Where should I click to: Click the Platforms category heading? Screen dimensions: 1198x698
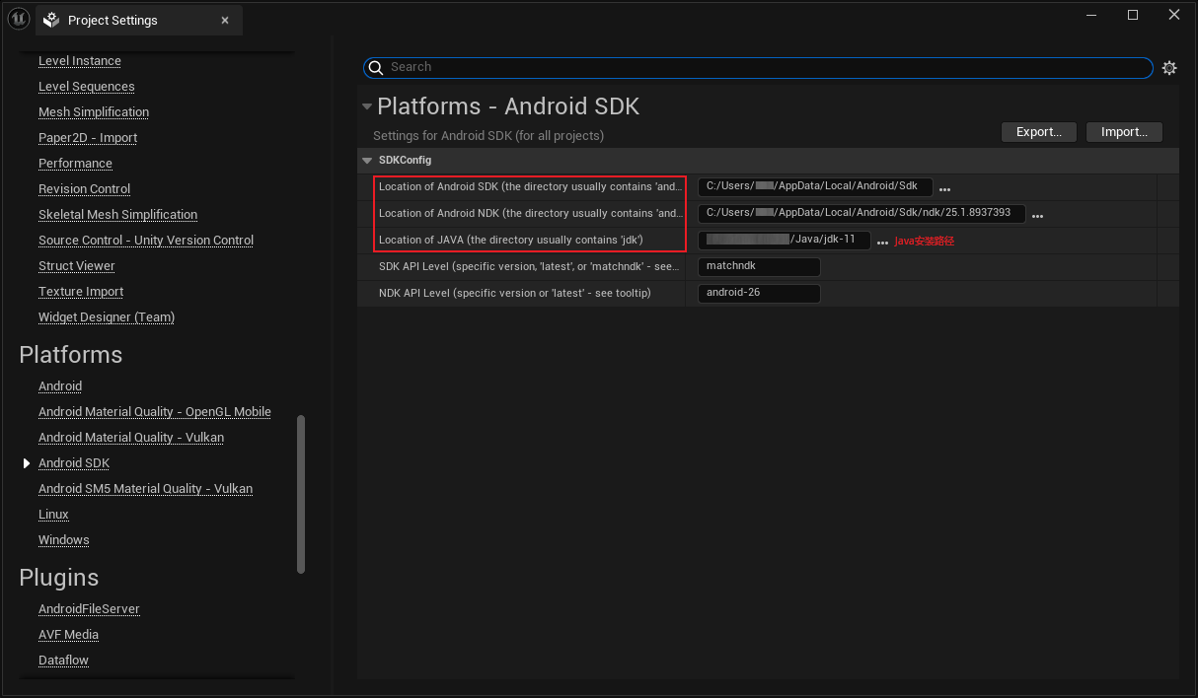tap(71, 355)
